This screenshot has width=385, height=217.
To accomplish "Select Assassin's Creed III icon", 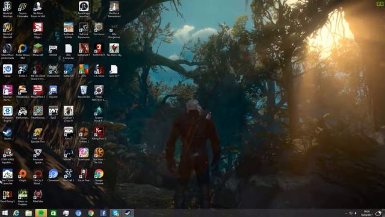I will click(x=68, y=114).
